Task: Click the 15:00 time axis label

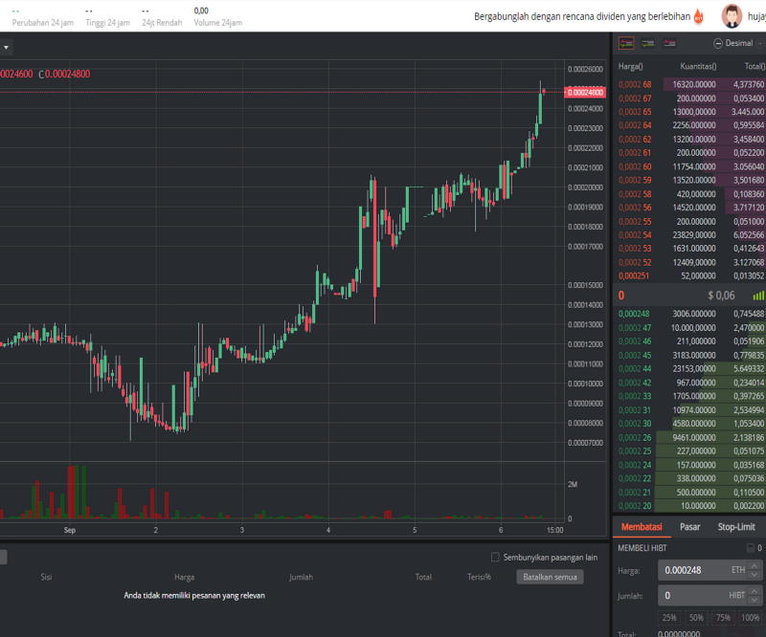Action: click(554, 530)
